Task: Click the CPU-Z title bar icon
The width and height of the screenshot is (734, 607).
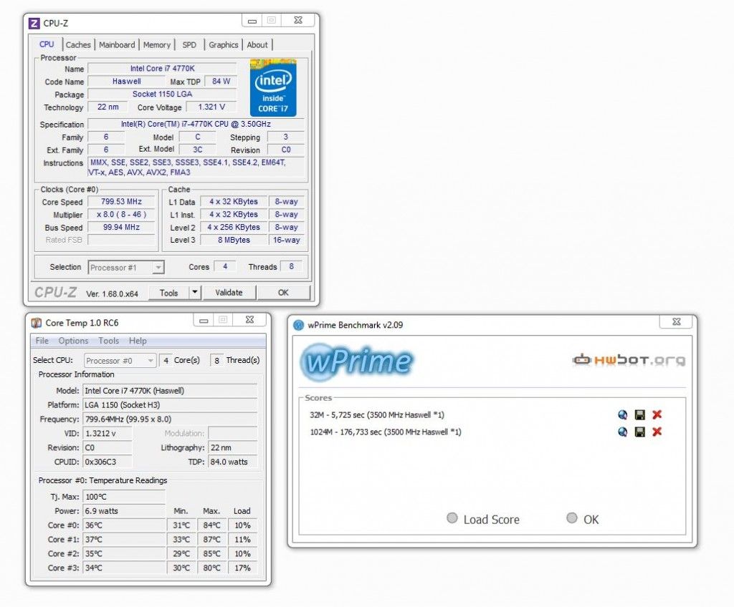Action: click(34, 23)
